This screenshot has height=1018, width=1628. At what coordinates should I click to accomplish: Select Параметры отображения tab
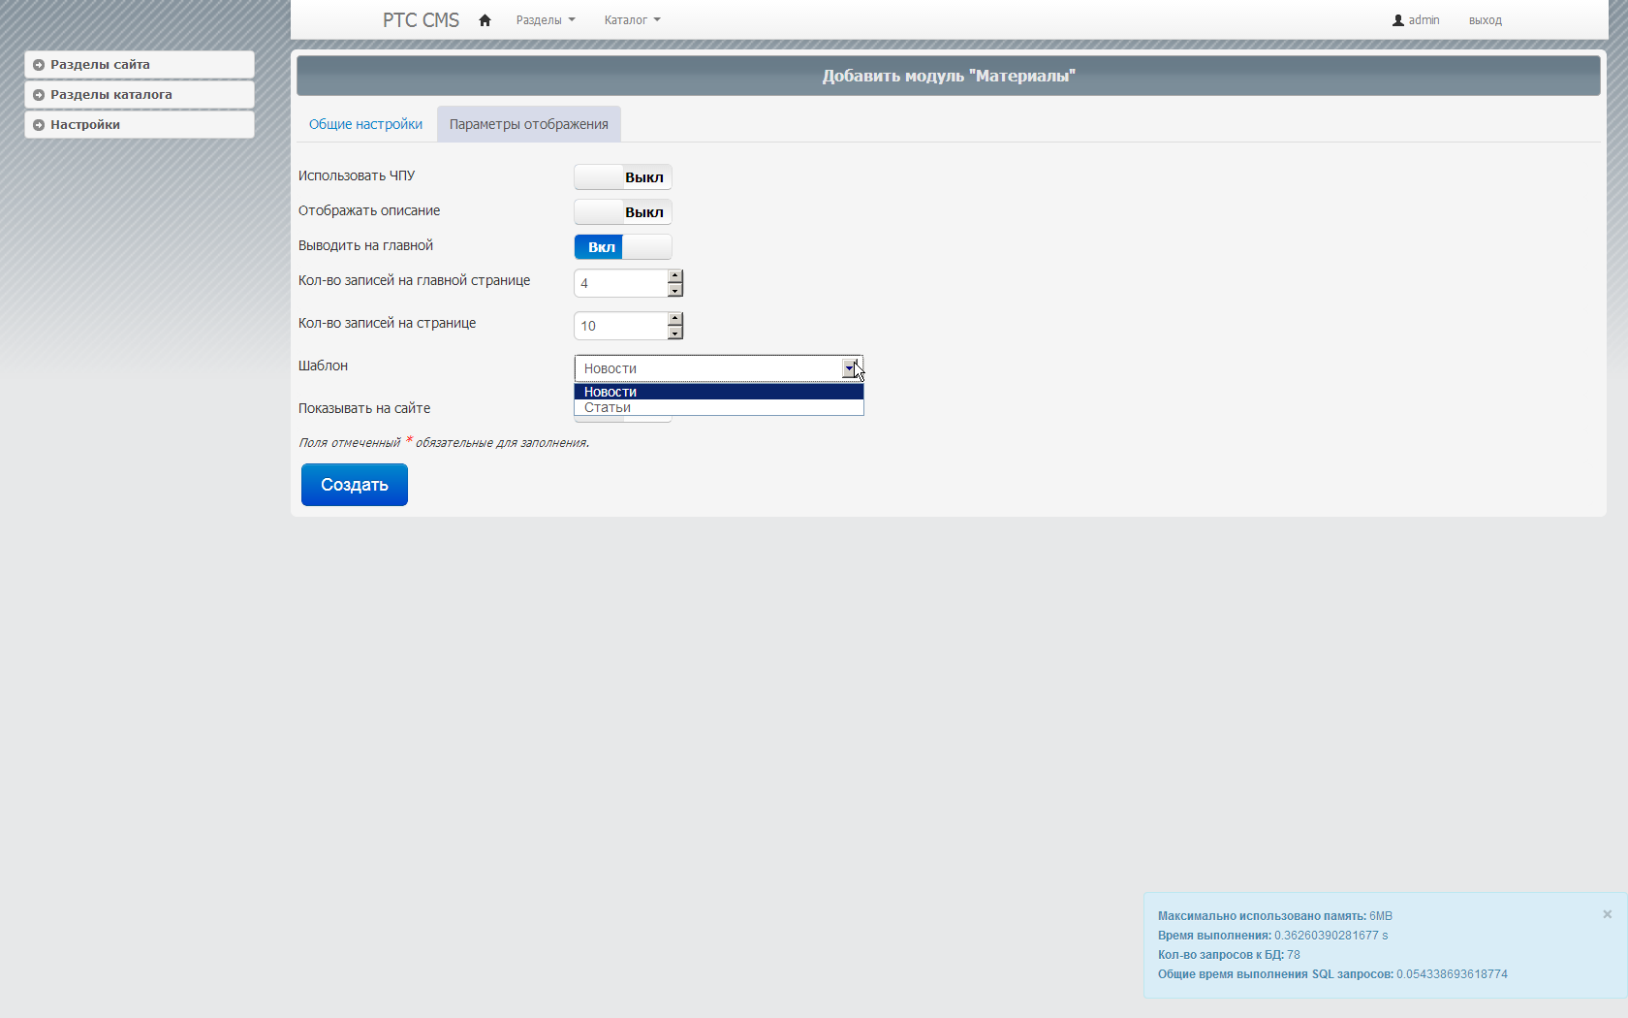click(x=529, y=124)
